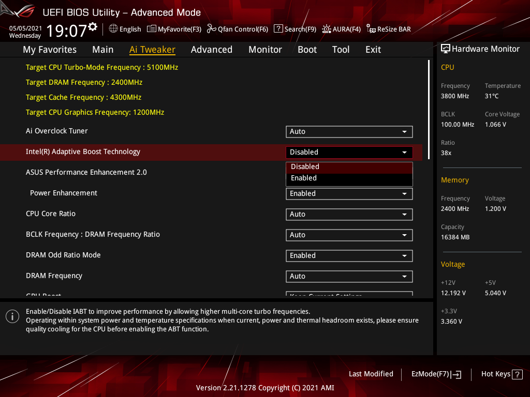
Task: Open MyFavorite(F3) list icon
Action: [152, 29]
